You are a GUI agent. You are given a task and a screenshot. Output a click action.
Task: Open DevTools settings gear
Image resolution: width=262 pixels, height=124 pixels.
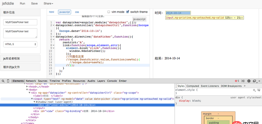[x=249, y=81]
